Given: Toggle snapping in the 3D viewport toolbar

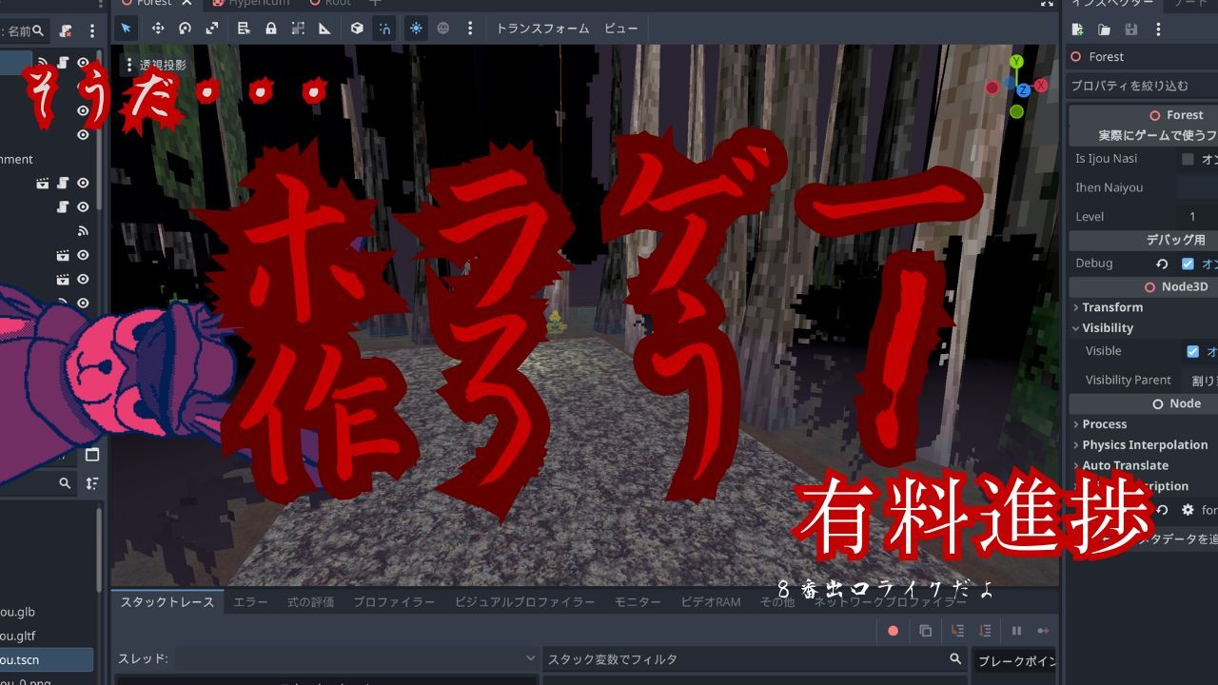Looking at the screenshot, I should pos(385,28).
